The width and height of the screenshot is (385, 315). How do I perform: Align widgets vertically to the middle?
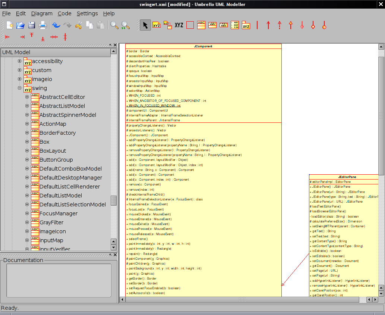point(65,37)
